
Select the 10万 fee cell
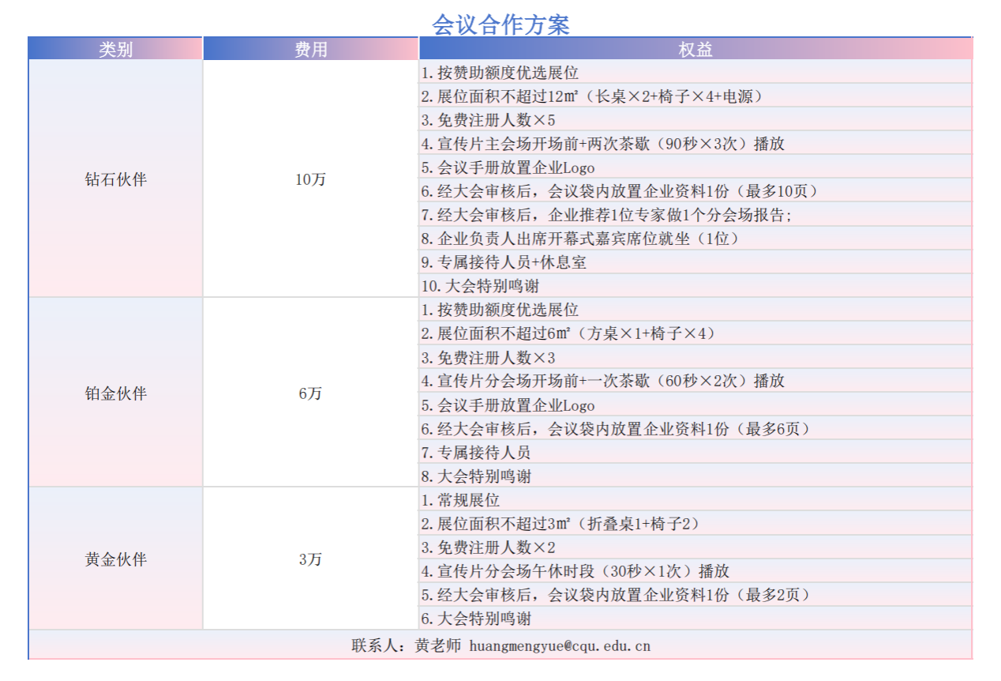[x=310, y=179]
